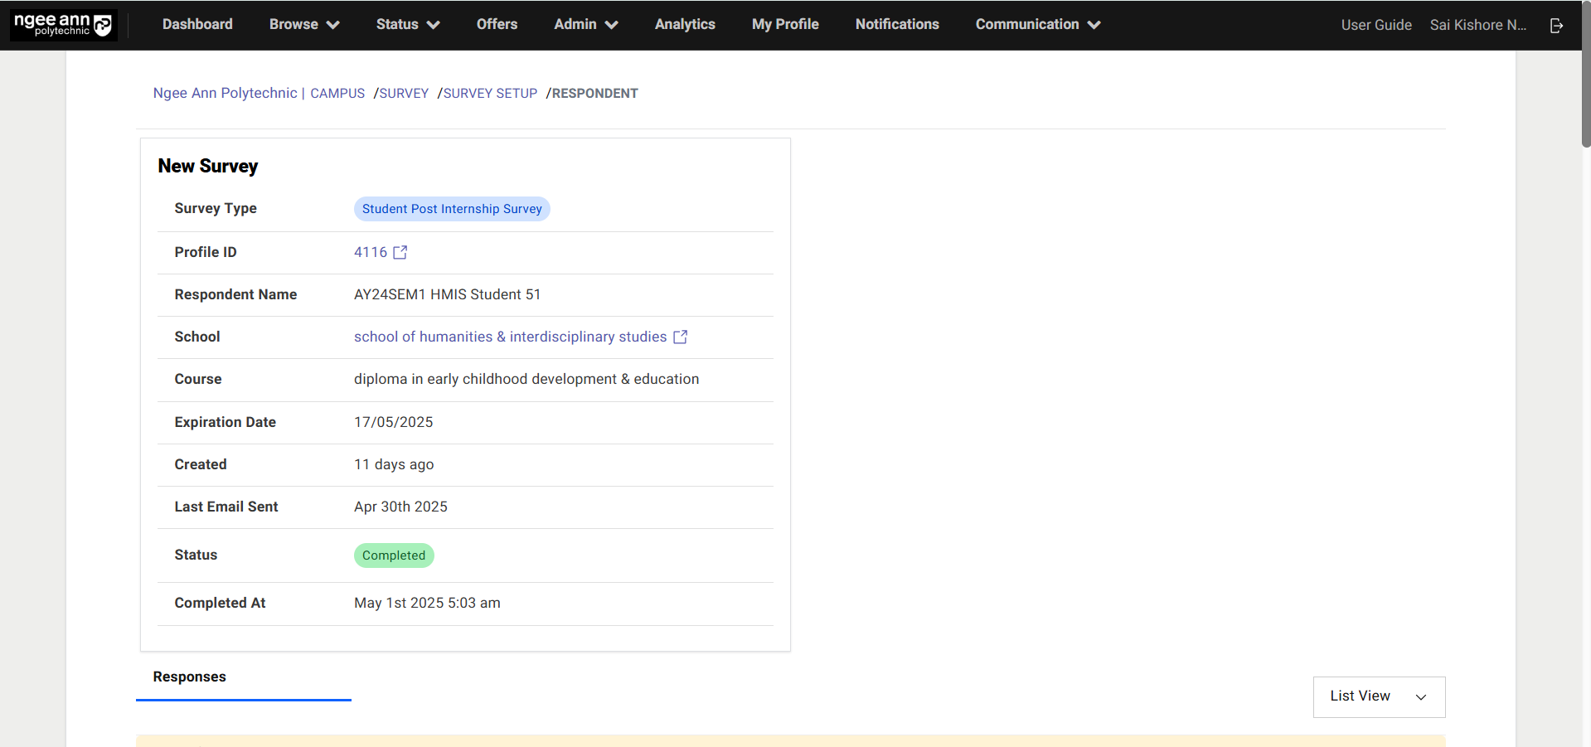Open the User Guide
Viewport: 1591px width, 747px height.
click(x=1375, y=24)
